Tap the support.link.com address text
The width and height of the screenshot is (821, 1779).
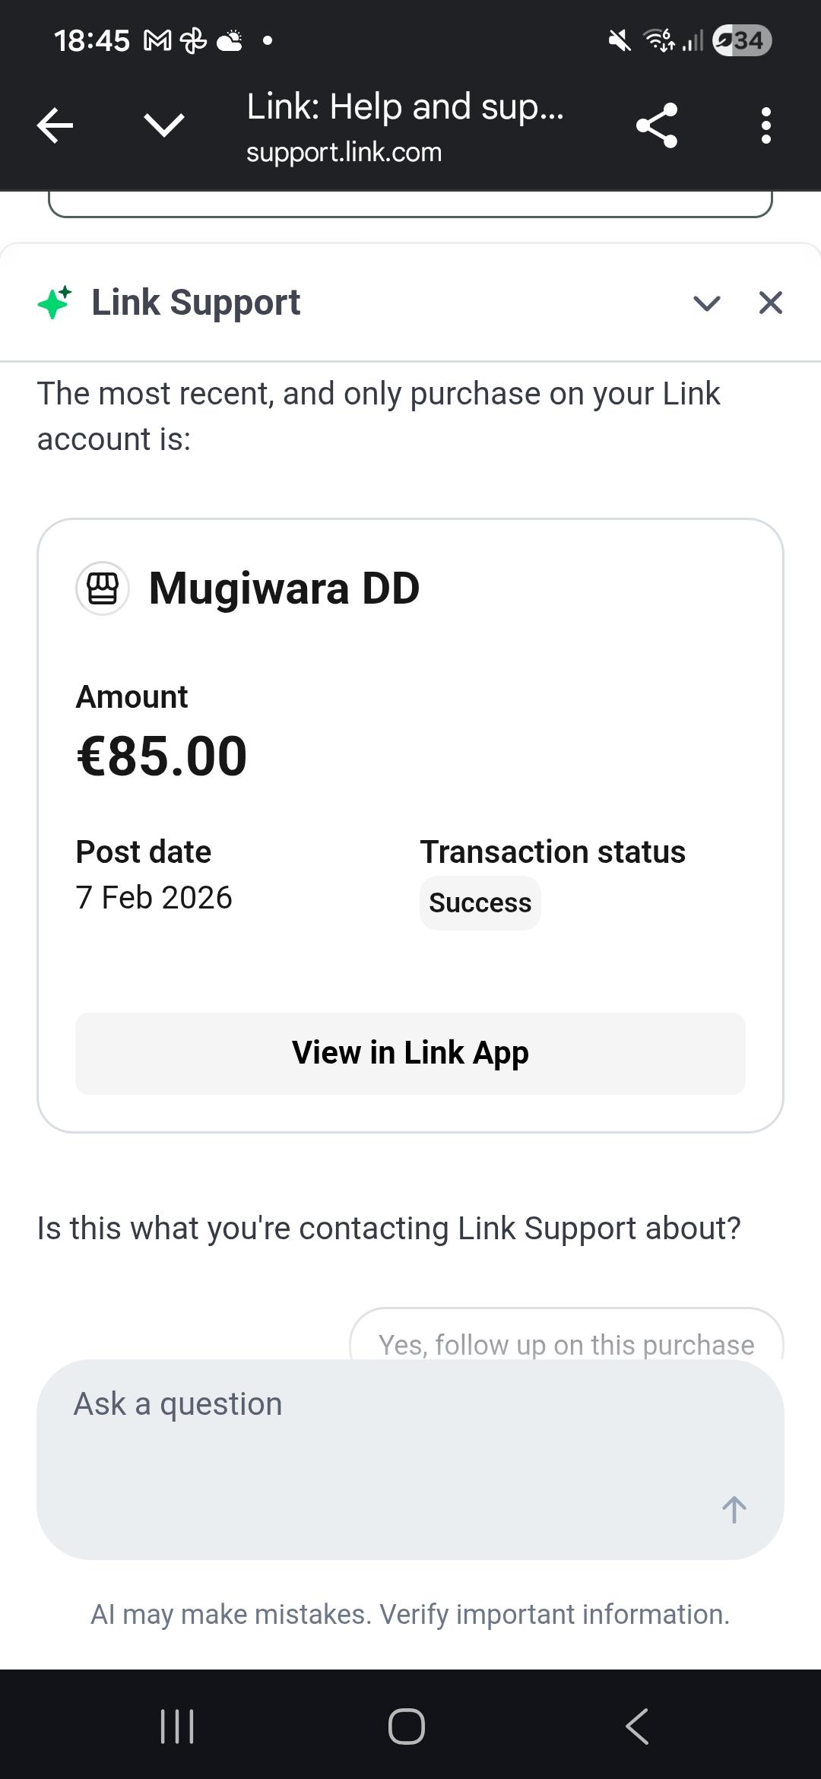click(x=344, y=152)
